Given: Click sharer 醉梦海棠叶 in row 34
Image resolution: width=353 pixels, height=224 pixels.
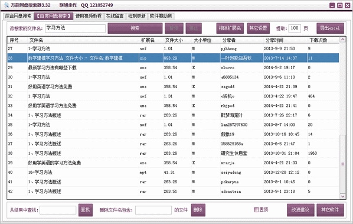Looking at the screenshot, I should coord(231,115).
